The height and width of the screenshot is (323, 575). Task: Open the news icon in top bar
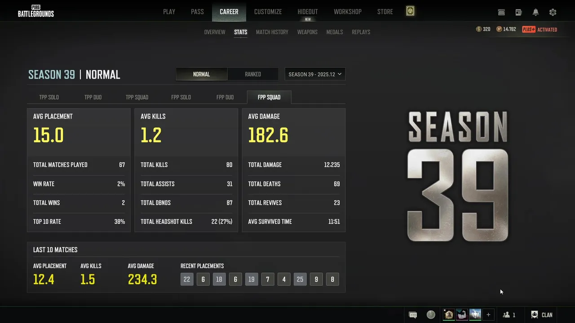[518, 13]
